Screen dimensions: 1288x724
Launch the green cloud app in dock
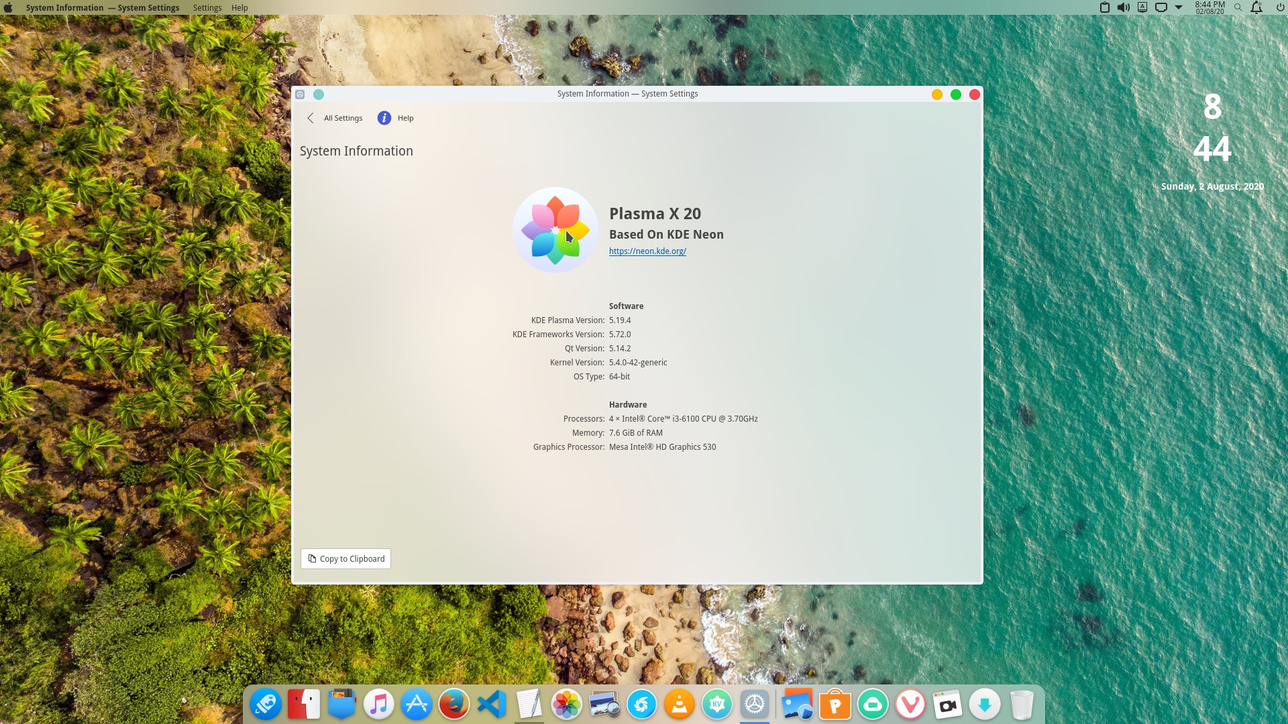873,705
